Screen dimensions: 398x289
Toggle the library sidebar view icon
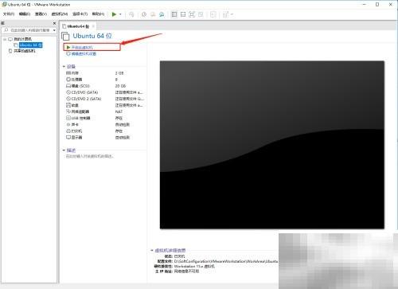(174, 14)
